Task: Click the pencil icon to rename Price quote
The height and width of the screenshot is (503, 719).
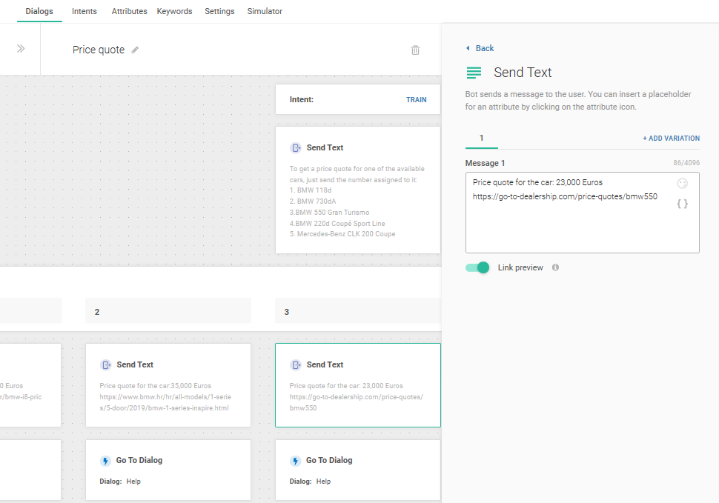Action: [x=135, y=50]
